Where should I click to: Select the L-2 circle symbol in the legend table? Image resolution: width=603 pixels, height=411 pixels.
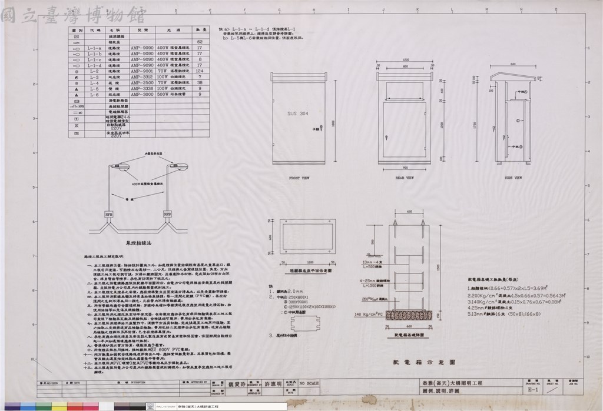[x=77, y=72]
